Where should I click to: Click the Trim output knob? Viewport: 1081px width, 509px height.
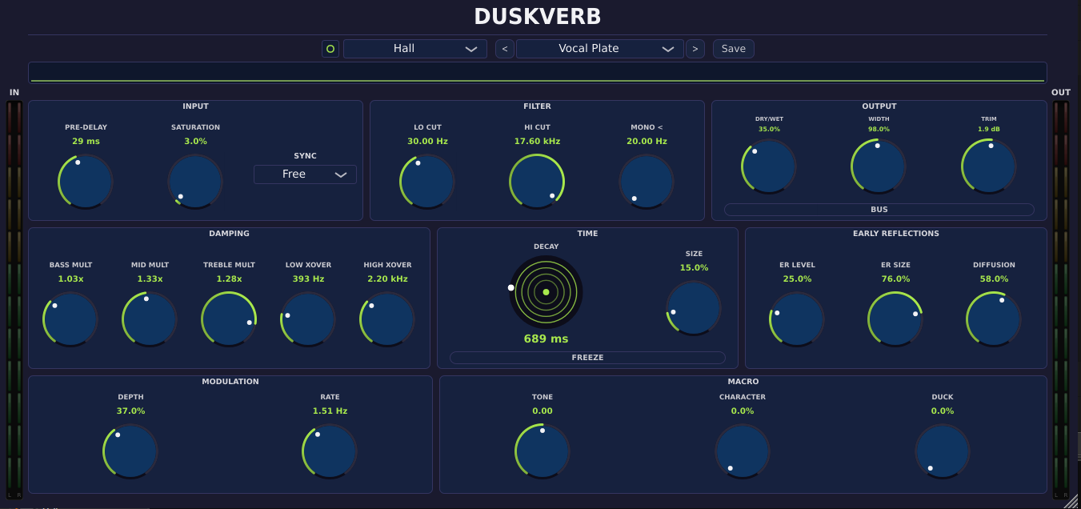point(989,166)
